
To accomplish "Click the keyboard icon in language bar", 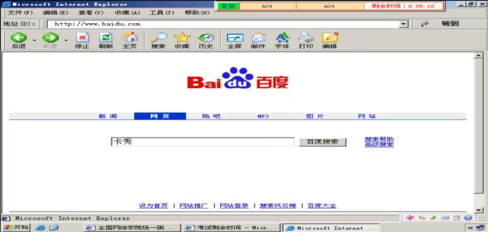I will [x=445, y=217].
